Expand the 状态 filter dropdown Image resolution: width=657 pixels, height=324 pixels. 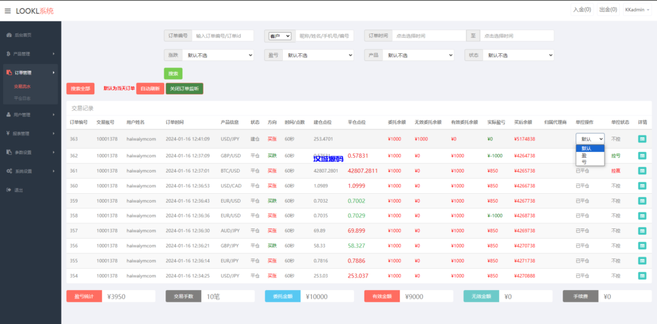517,55
